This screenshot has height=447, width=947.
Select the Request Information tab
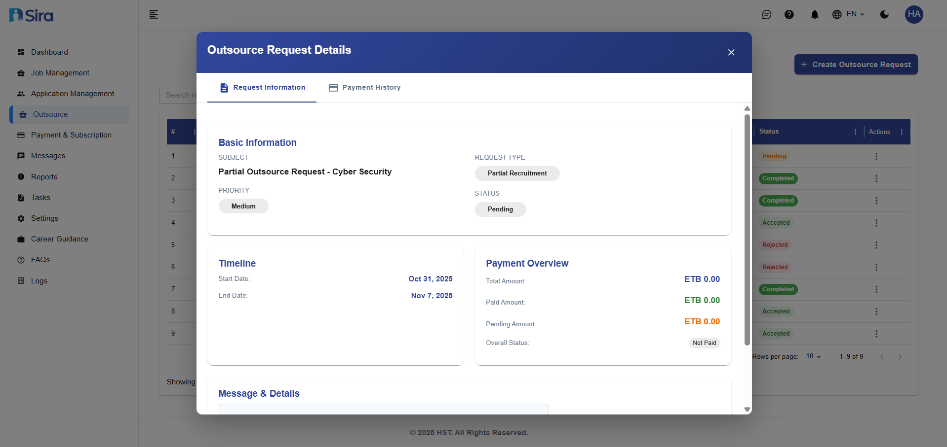pos(262,87)
